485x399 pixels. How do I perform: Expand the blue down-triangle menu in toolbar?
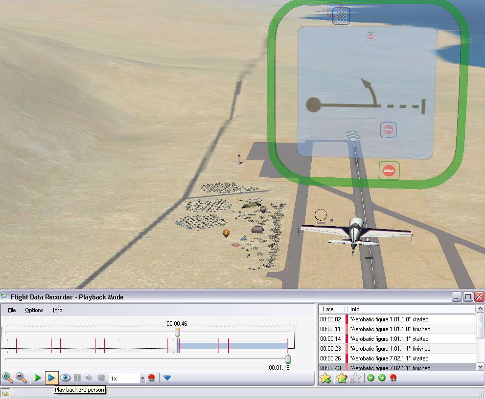point(167,378)
